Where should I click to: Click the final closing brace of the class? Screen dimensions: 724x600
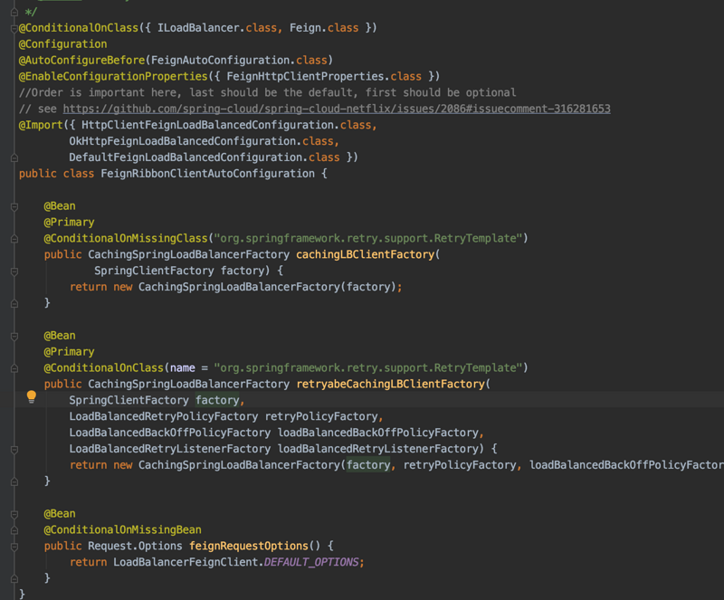click(x=22, y=594)
